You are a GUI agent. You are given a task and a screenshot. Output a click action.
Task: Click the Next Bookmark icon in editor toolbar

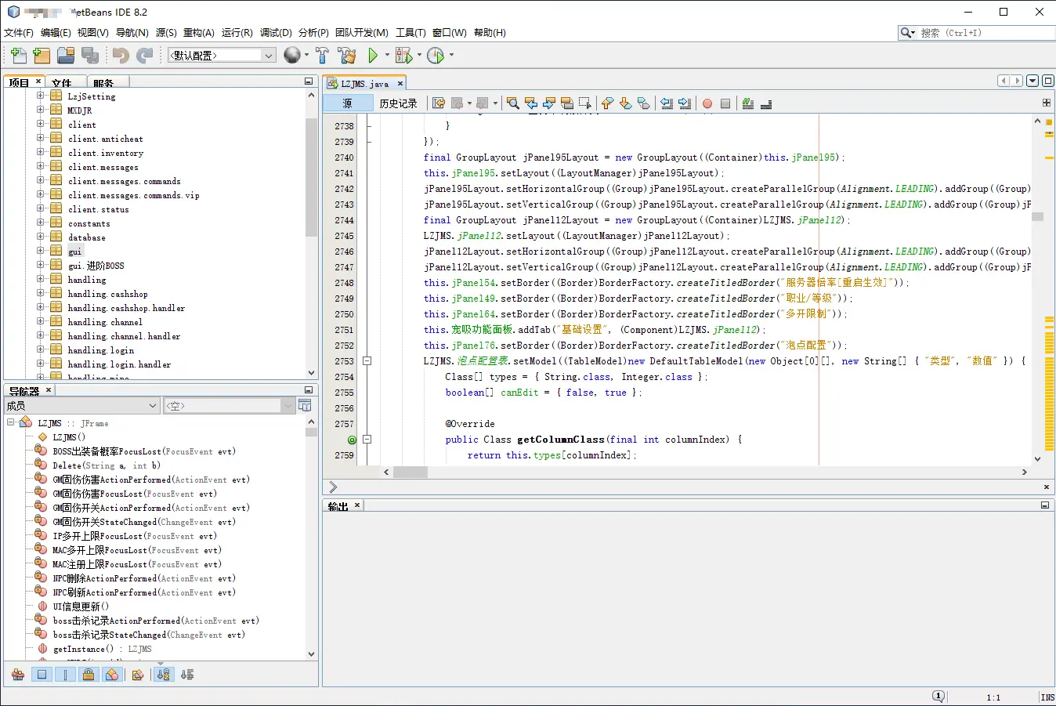click(x=625, y=103)
